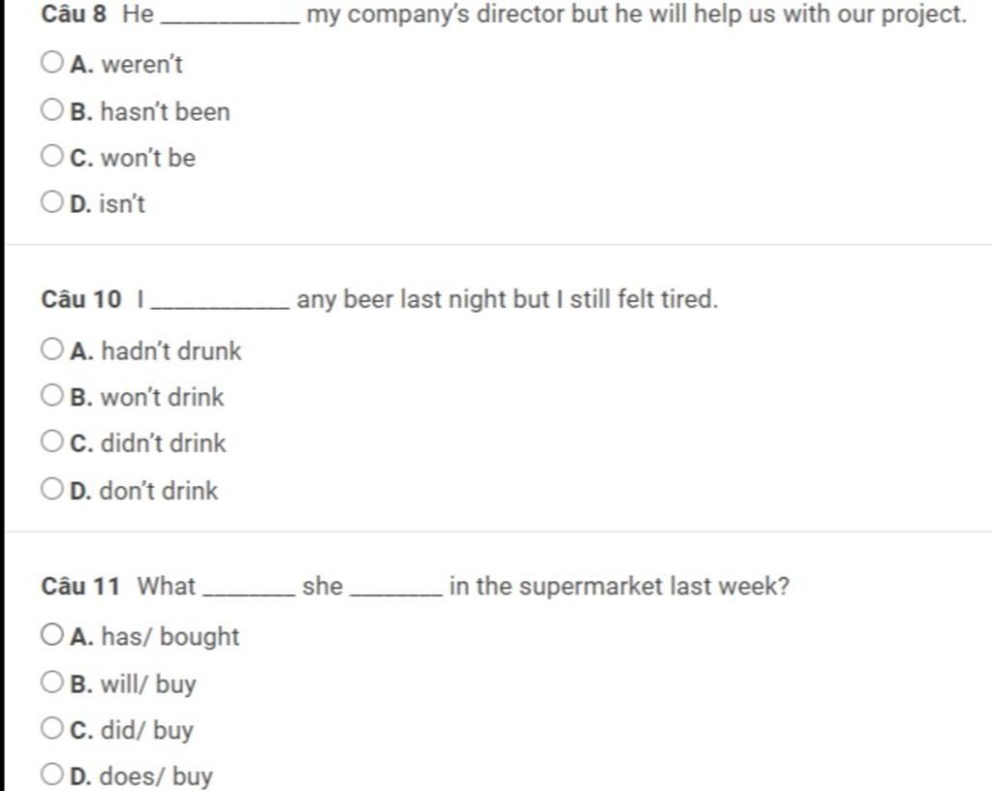Click the text "in the supermarket last week?"
The width and height of the screenshot is (992, 791).
point(619,587)
